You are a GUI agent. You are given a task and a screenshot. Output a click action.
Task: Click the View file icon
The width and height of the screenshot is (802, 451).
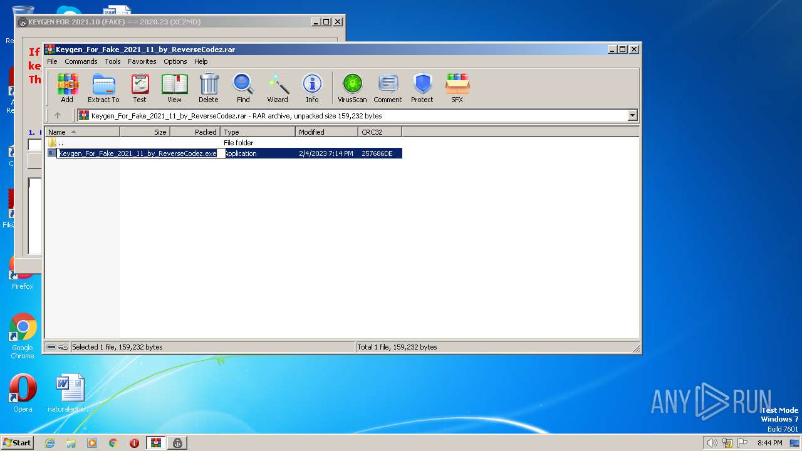[174, 88]
